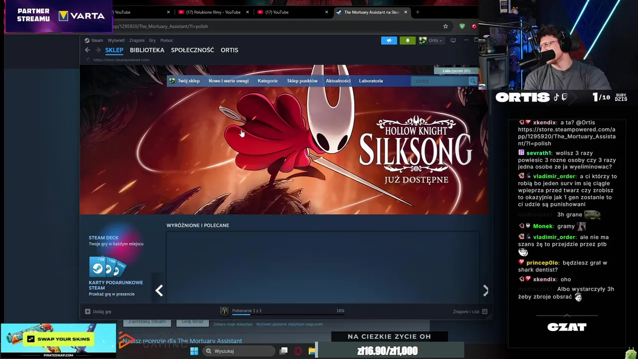
Task: Expand the Ortis account dropdown
Action: (x=435, y=40)
